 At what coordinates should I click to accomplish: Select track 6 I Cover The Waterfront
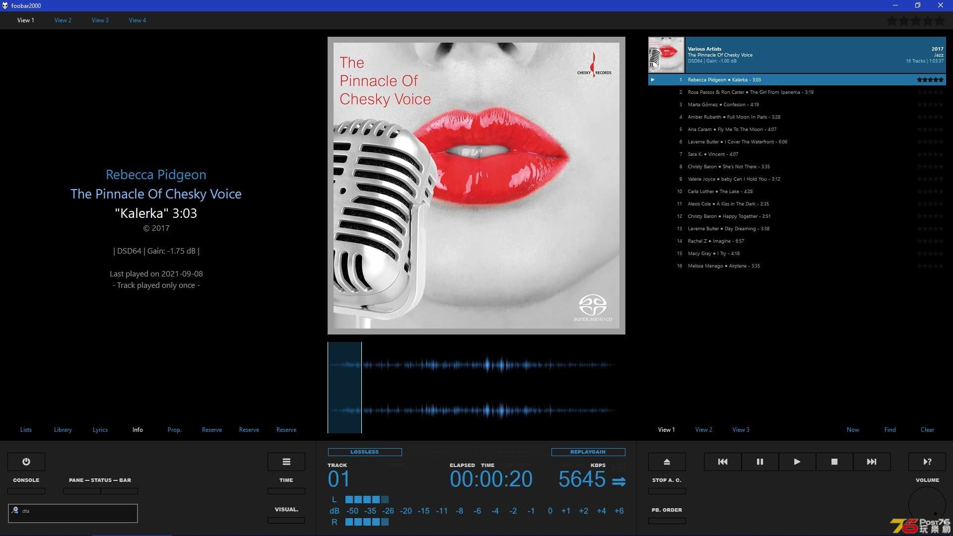pyautogui.click(x=797, y=142)
